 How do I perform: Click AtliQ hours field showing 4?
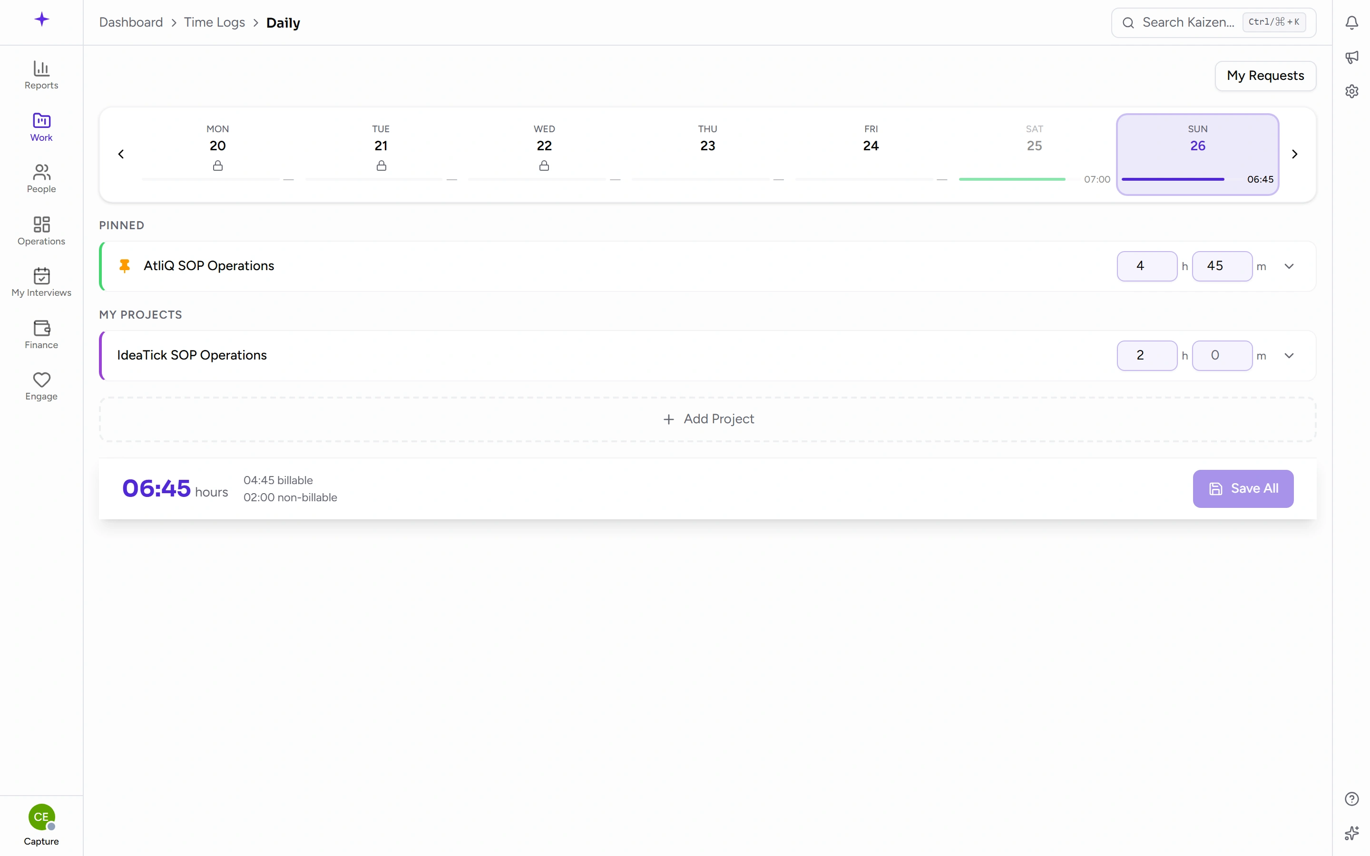click(x=1147, y=266)
